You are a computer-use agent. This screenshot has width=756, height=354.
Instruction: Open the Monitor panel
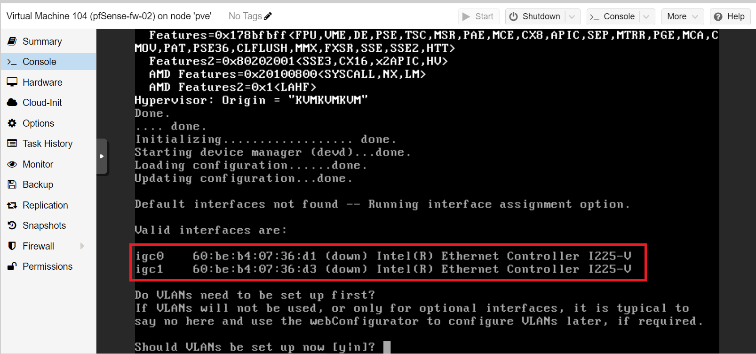pyautogui.click(x=38, y=164)
